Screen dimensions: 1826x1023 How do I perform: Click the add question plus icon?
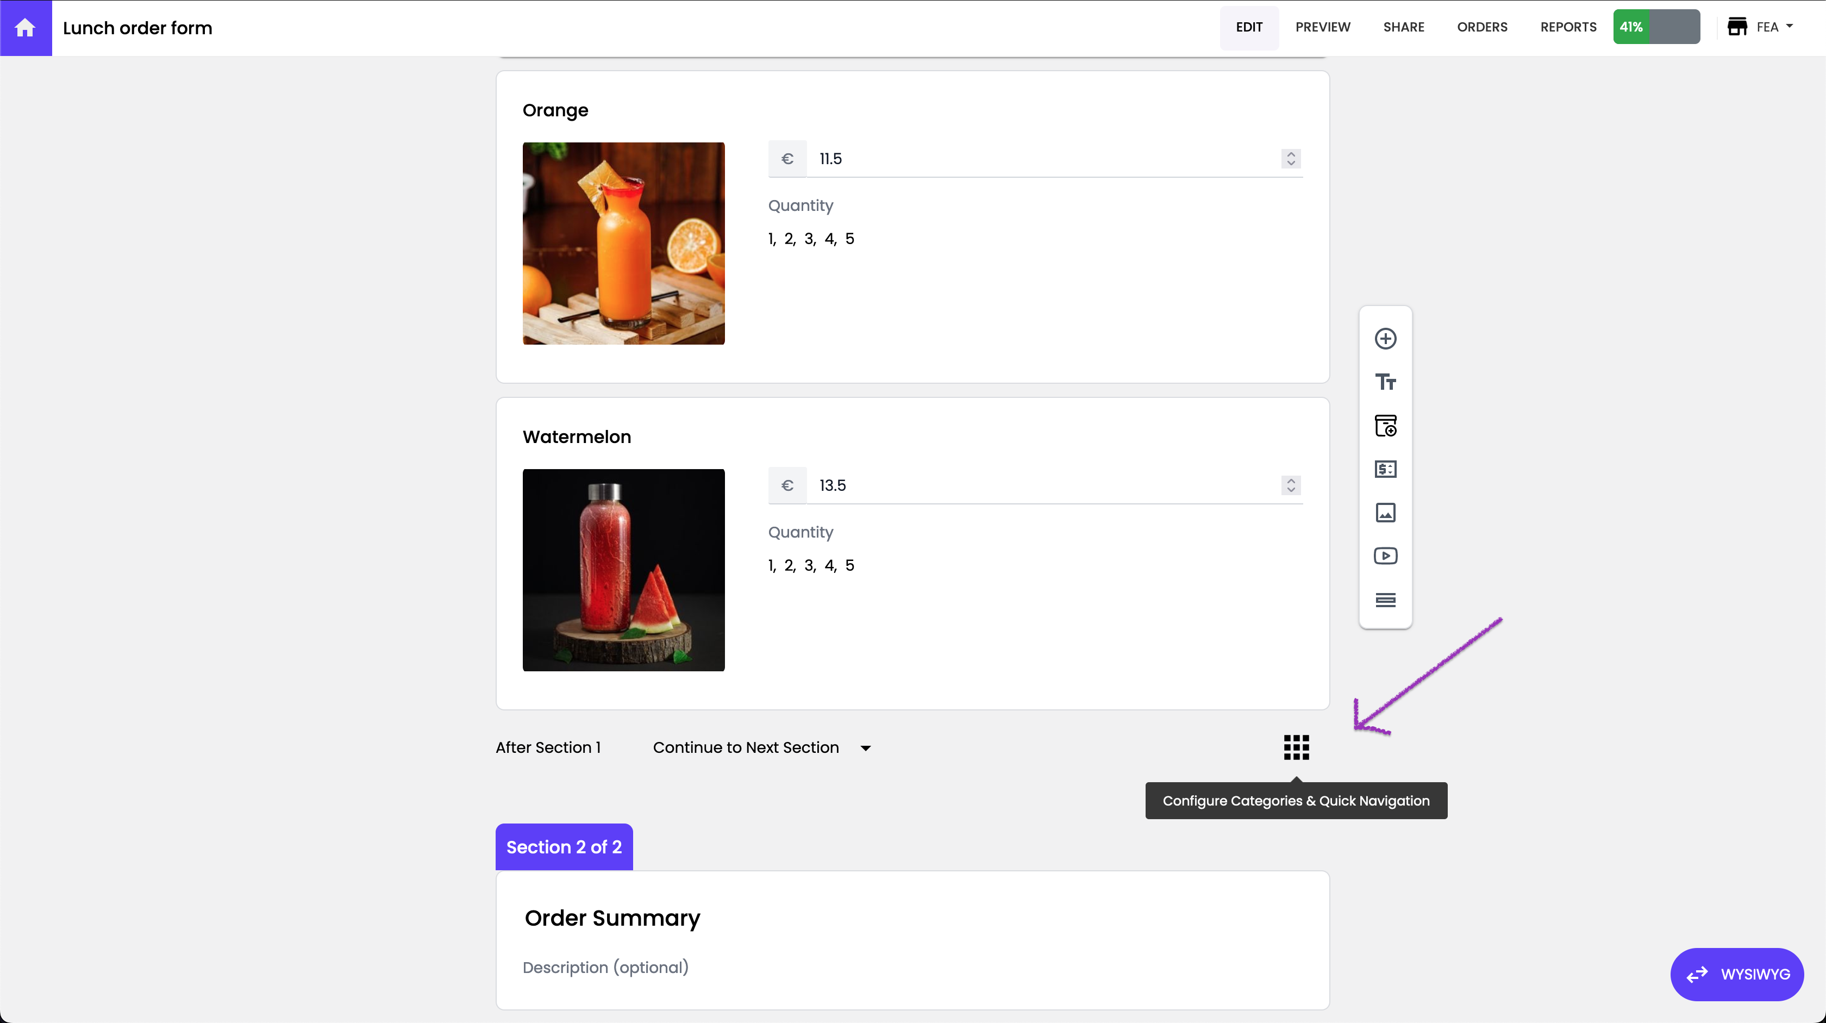pyautogui.click(x=1385, y=338)
